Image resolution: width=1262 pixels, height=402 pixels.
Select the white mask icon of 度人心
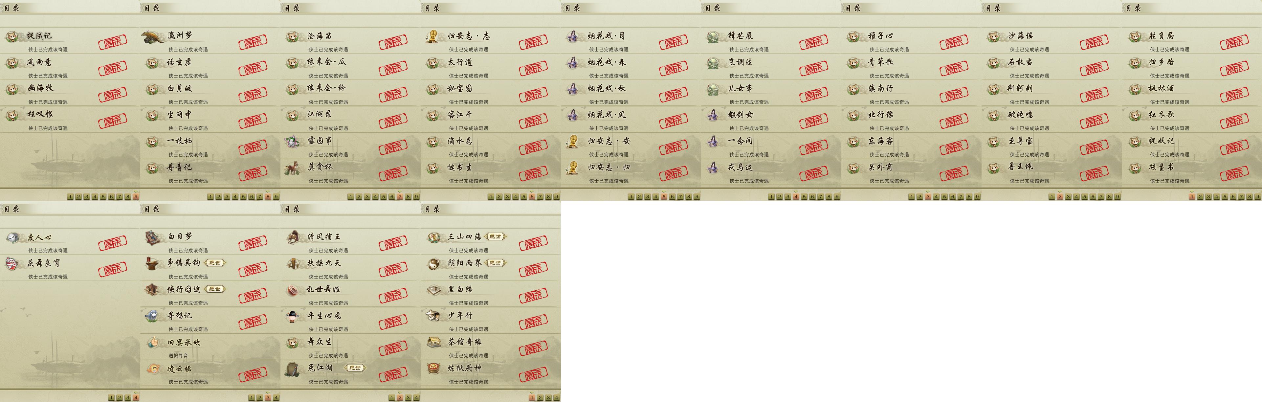pos(13,238)
